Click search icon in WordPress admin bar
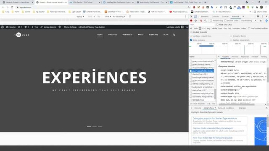Image resolution: width=269 pixels, height=151 pixels. 187,27
